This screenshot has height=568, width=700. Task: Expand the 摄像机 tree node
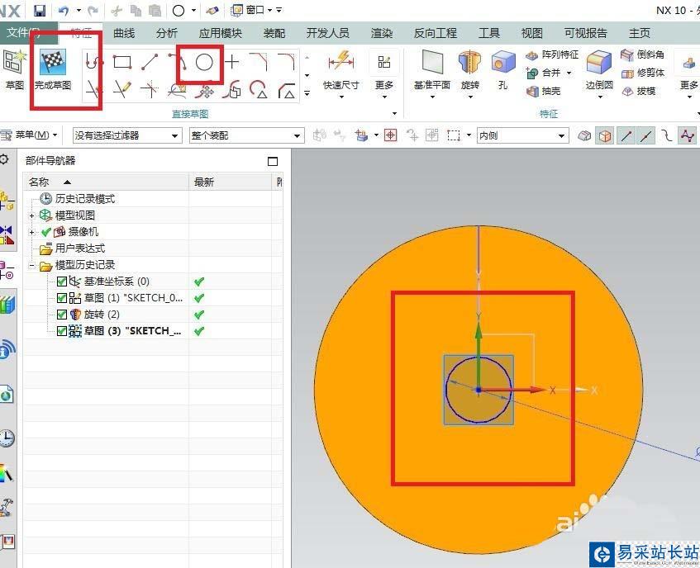coord(31,232)
